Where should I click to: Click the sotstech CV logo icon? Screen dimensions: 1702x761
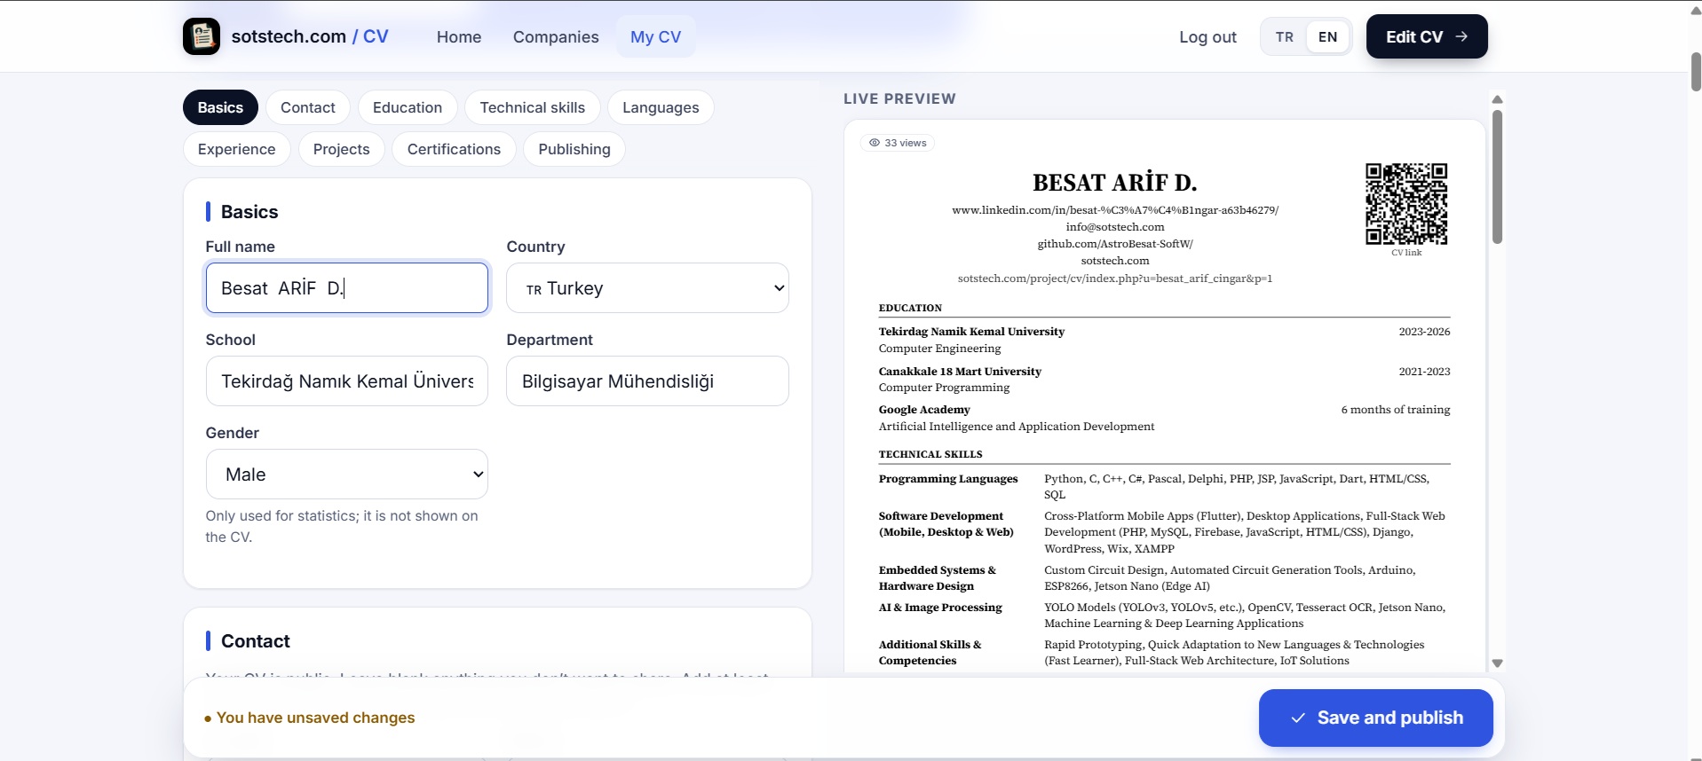(202, 36)
